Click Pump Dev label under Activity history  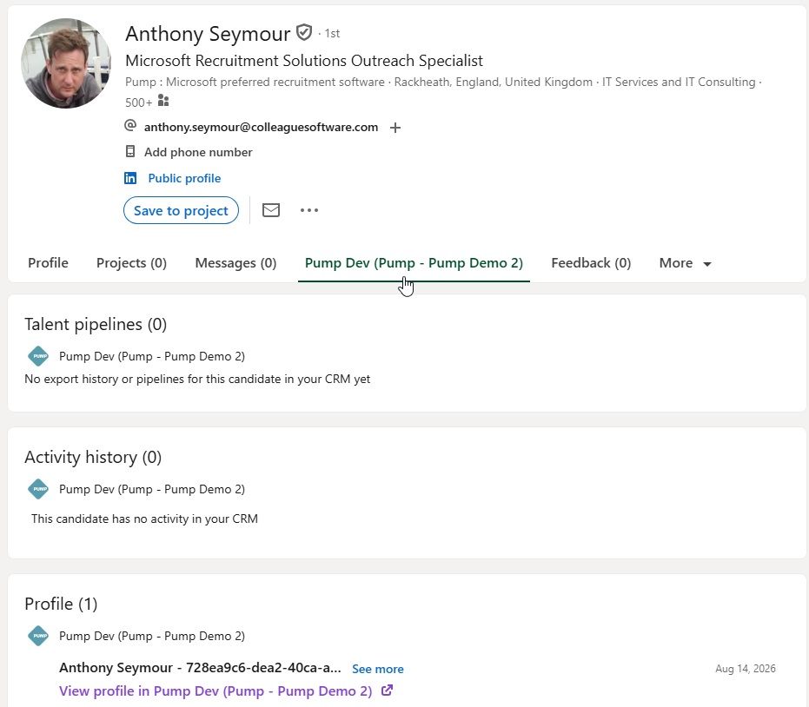point(152,489)
